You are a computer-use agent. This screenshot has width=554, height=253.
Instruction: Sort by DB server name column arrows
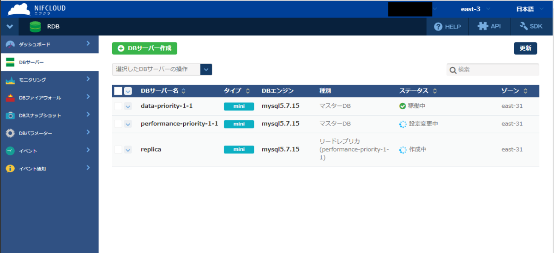coord(183,91)
